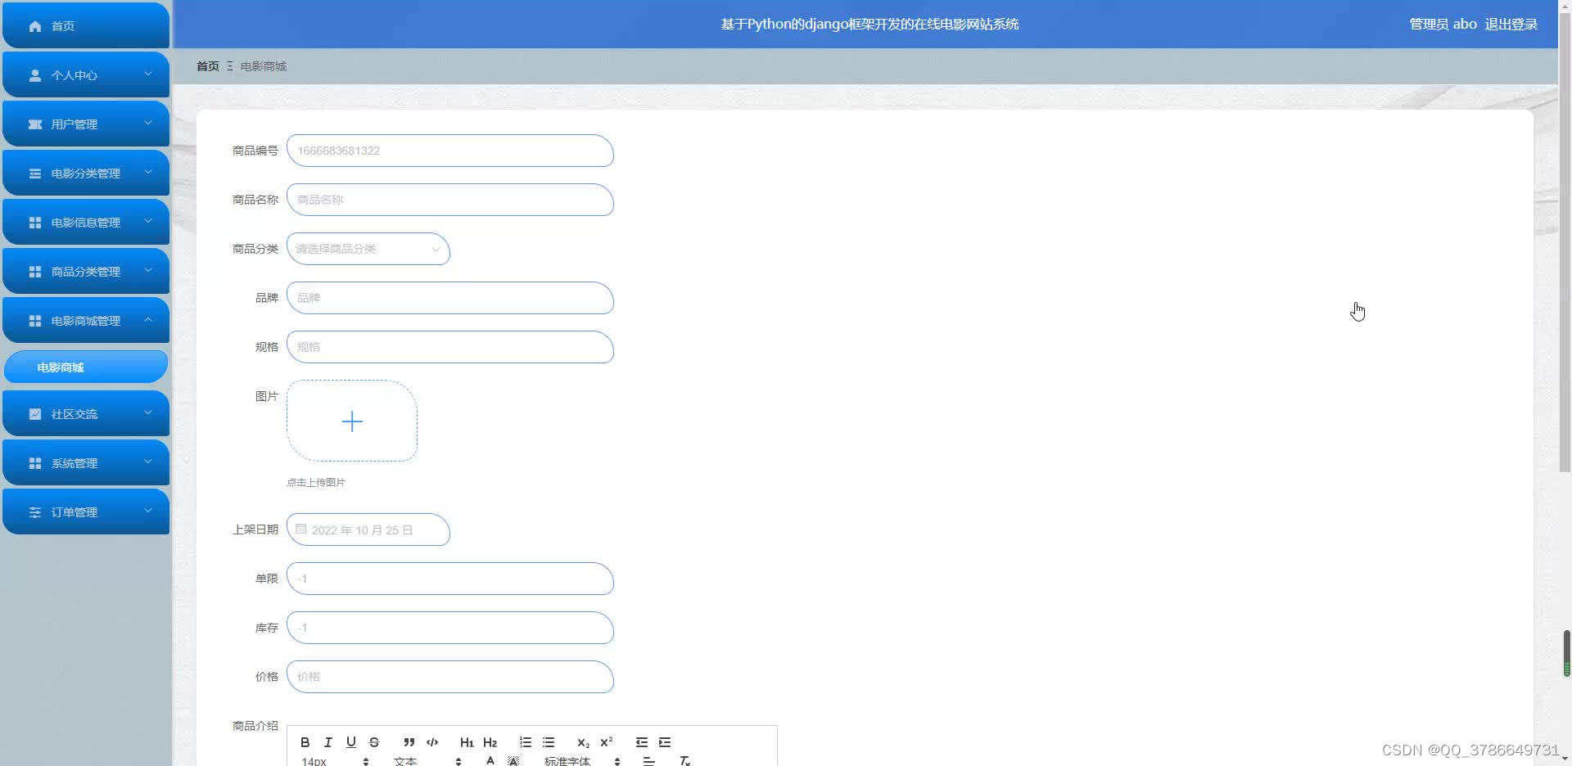Click the icon beside 用户管理
Image resolution: width=1572 pixels, height=766 pixels.
(x=35, y=124)
